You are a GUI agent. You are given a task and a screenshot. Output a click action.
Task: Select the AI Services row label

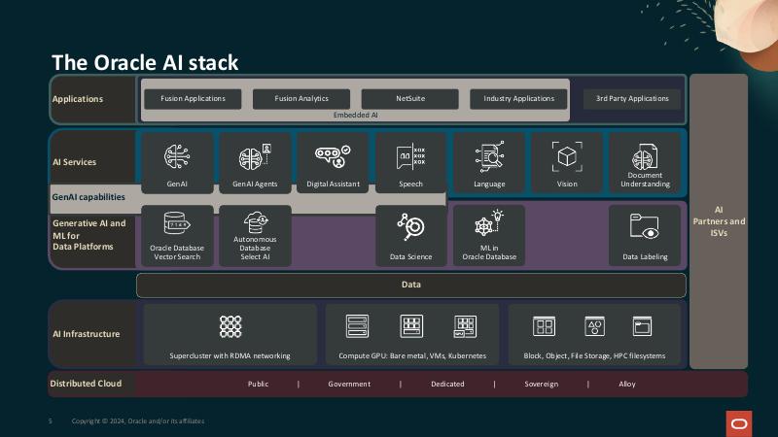pyautogui.click(x=75, y=162)
